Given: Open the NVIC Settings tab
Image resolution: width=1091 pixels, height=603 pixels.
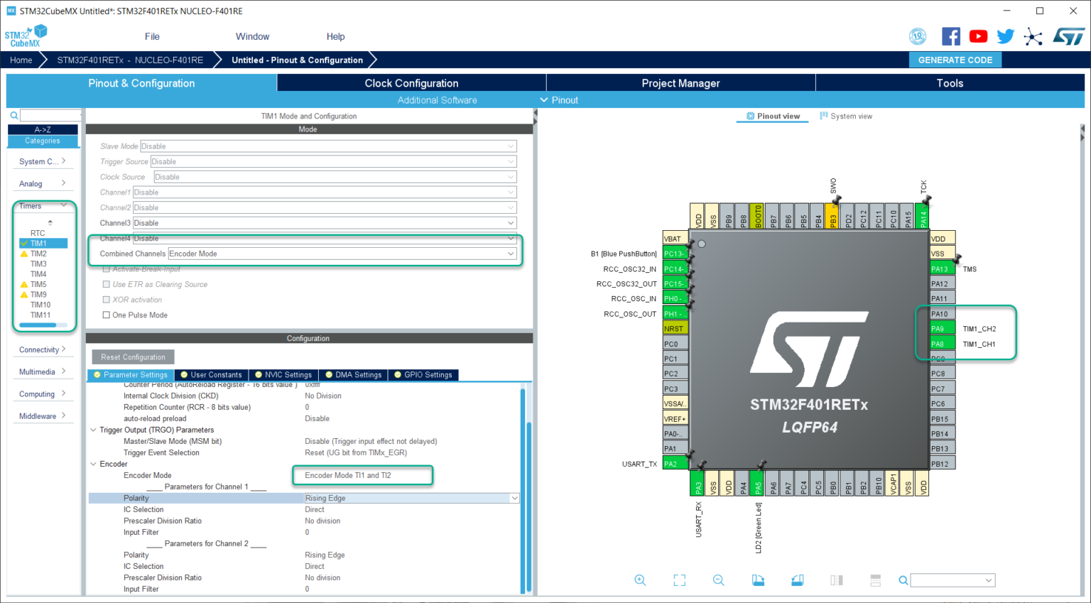Looking at the screenshot, I should click(283, 375).
